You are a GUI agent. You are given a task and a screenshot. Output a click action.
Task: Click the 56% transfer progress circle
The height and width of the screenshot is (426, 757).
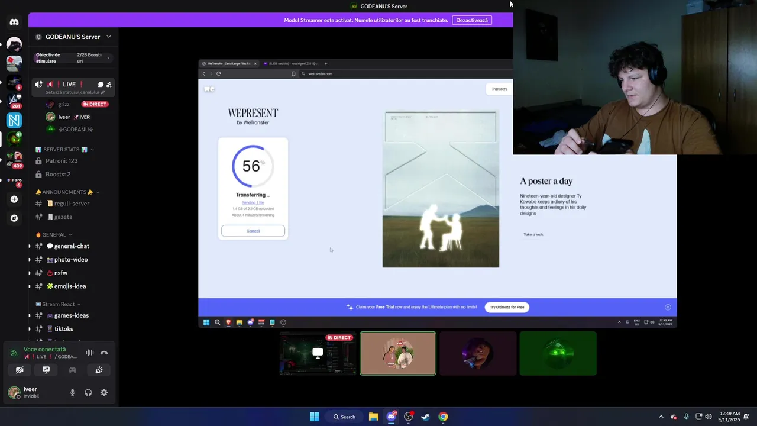point(253,166)
